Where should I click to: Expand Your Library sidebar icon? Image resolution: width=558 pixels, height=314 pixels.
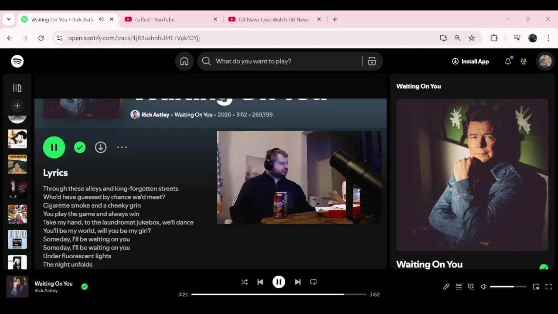(x=17, y=88)
